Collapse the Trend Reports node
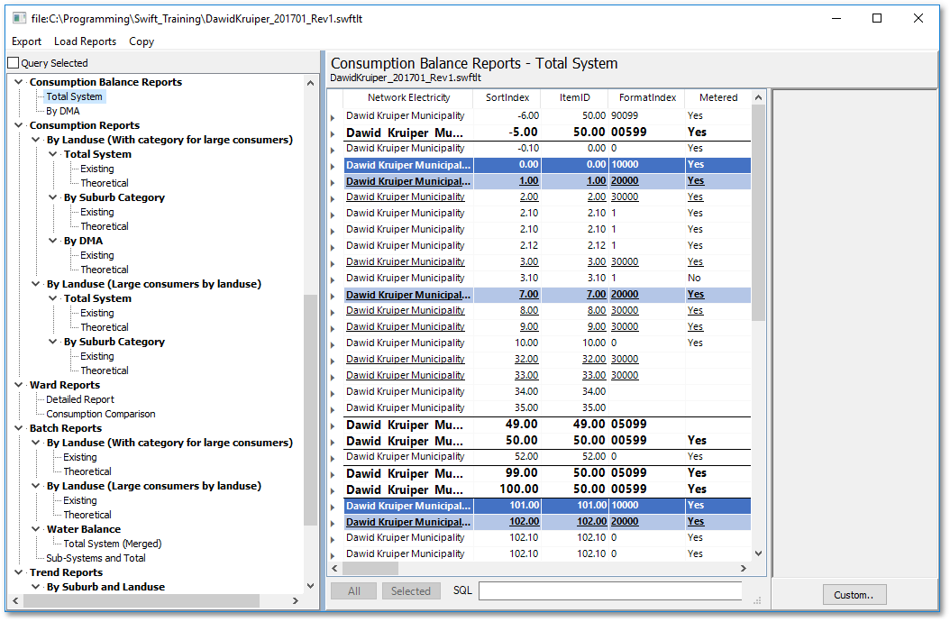 [x=18, y=572]
